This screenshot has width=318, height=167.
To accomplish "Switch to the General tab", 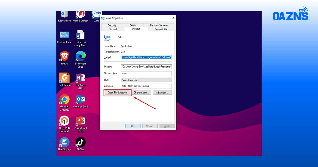I will tap(113, 29).
